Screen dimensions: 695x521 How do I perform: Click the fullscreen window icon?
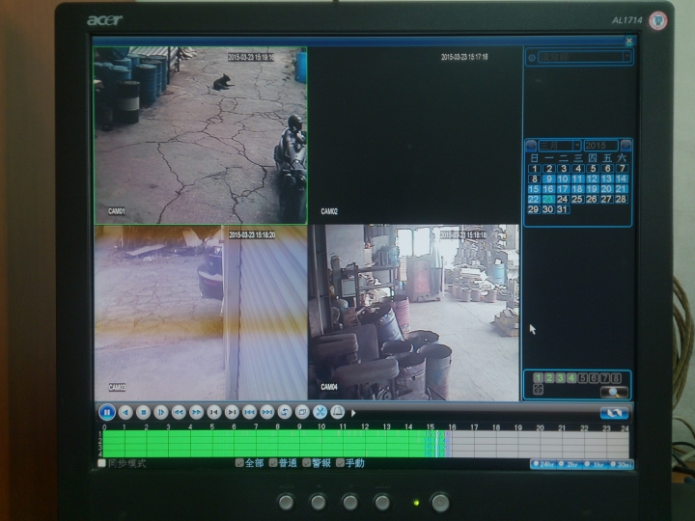click(302, 413)
